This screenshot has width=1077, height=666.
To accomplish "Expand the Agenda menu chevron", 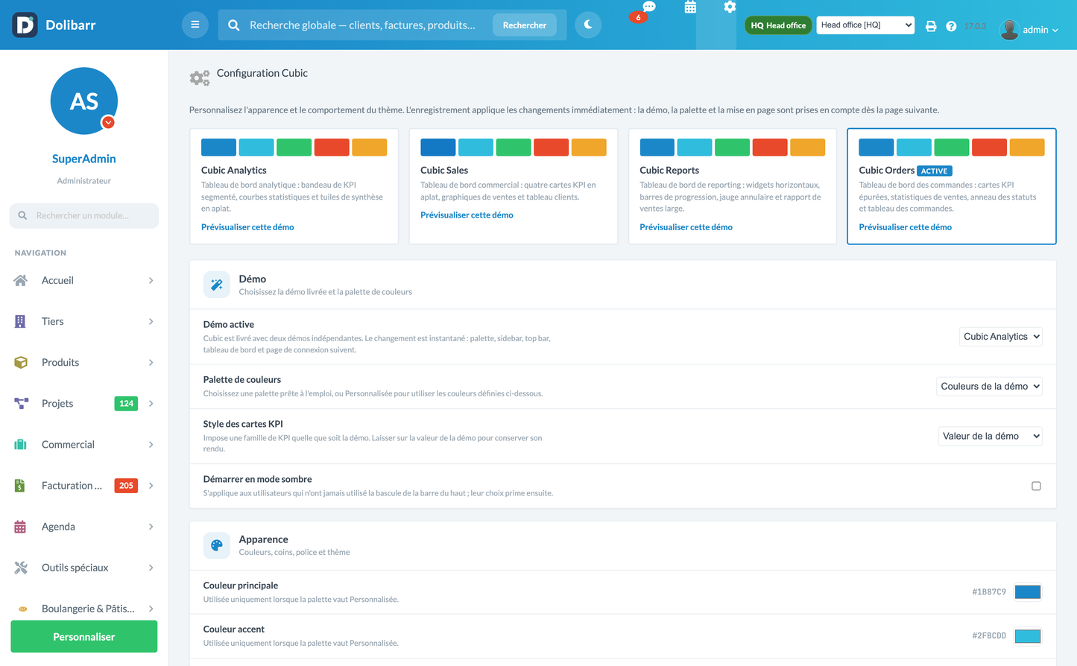I will [x=151, y=527].
